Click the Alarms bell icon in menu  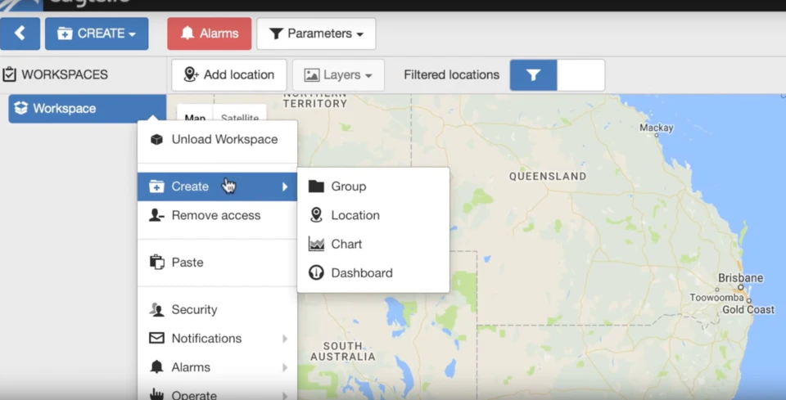(156, 367)
